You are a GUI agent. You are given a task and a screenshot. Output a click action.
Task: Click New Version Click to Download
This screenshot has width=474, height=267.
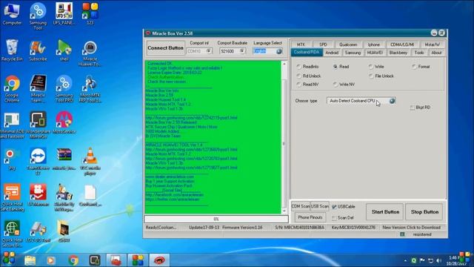(x=411, y=228)
